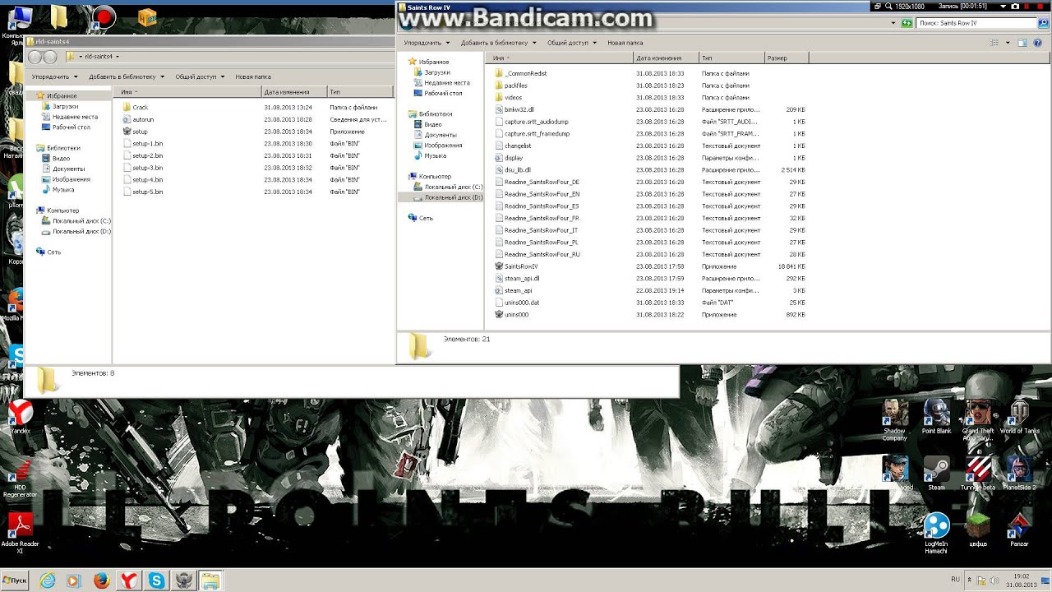Open Упорядочить menu in Saints Row IV window
This screenshot has width=1052, height=592.
(427, 43)
